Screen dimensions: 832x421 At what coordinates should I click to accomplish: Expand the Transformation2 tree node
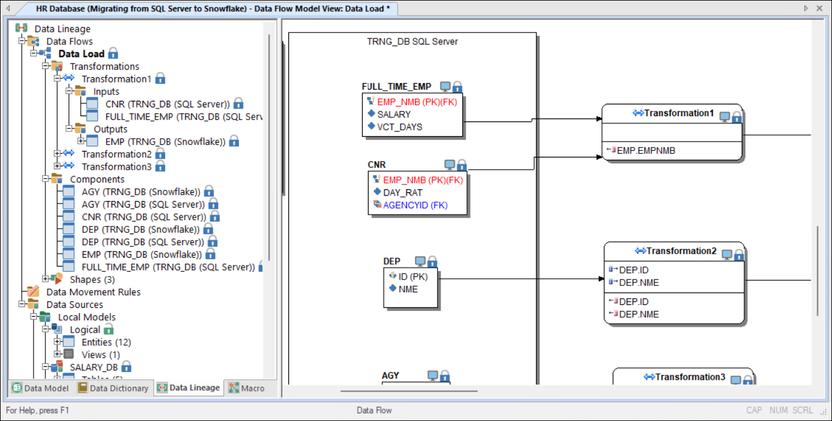(x=57, y=154)
